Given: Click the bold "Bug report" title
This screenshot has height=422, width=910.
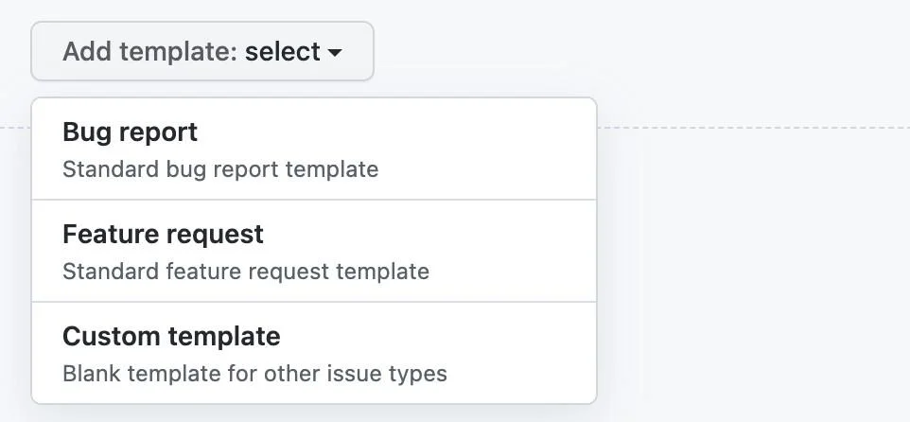Looking at the screenshot, I should click(x=130, y=132).
